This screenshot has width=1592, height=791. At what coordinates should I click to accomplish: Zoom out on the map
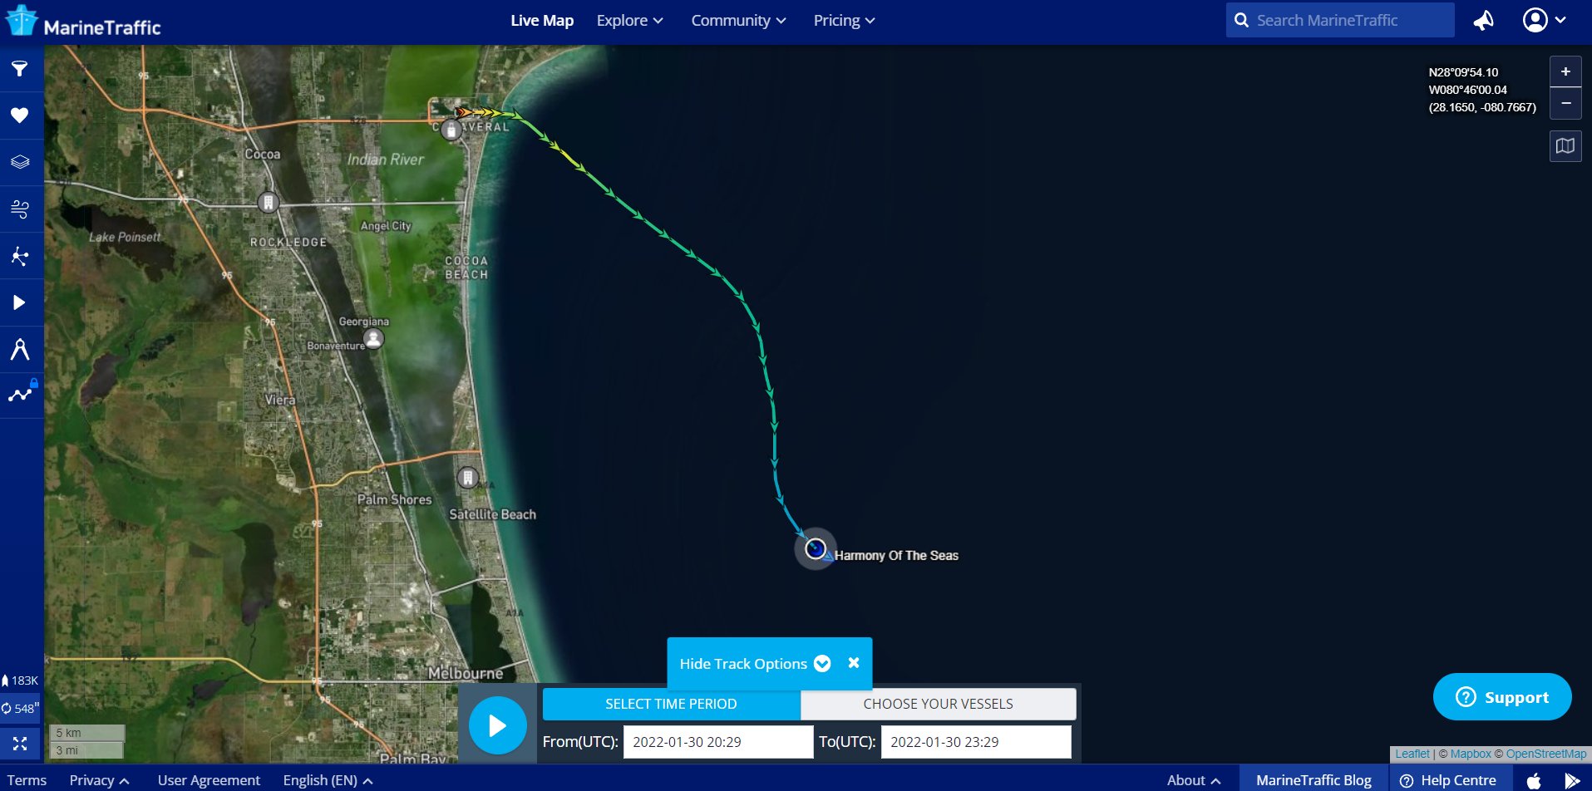1565,103
